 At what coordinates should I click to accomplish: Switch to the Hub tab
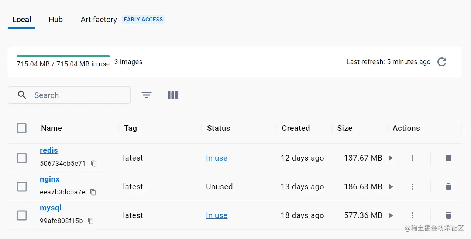coord(56,20)
